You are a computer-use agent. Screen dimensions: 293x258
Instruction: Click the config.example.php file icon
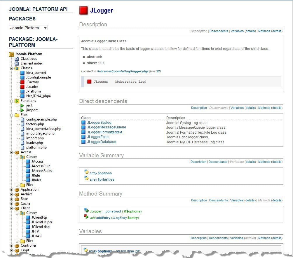(x=22, y=119)
